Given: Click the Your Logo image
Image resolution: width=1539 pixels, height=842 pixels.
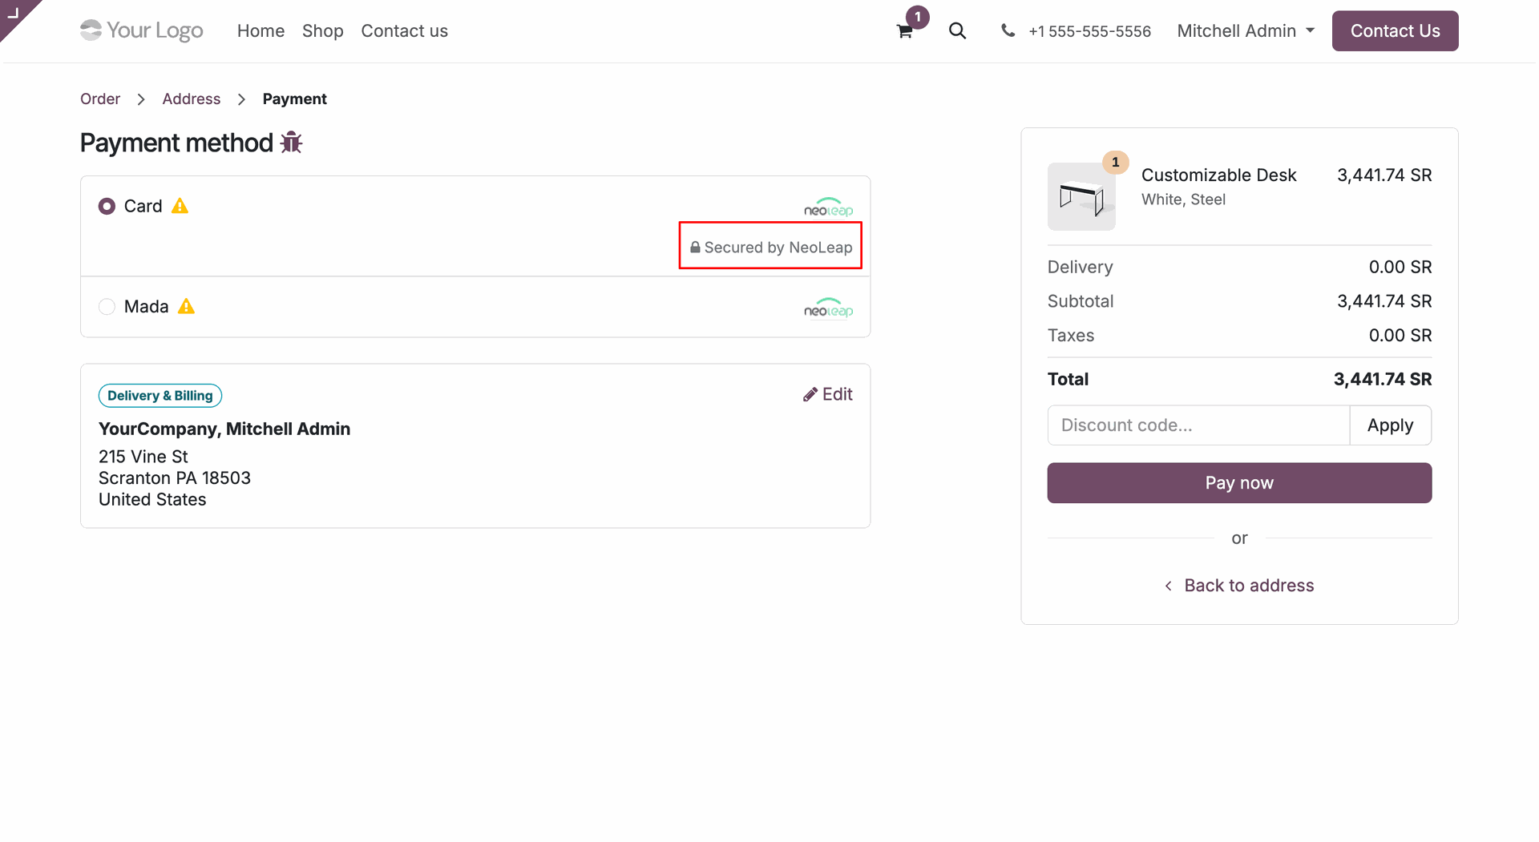Looking at the screenshot, I should (x=142, y=30).
